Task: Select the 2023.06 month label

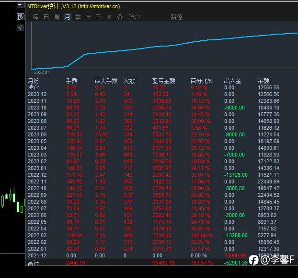Action: (37, 134)
